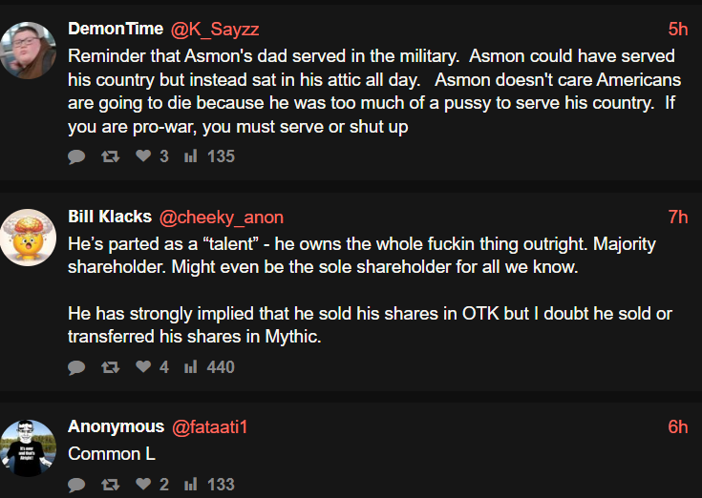Screen dimensions: 702x498
Task: Click the Anonymous user's avatar
Action: pos(28,447)
